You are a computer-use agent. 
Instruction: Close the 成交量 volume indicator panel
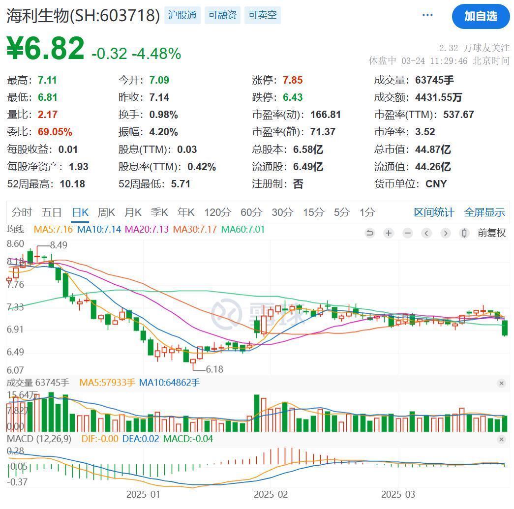[501, 383]
